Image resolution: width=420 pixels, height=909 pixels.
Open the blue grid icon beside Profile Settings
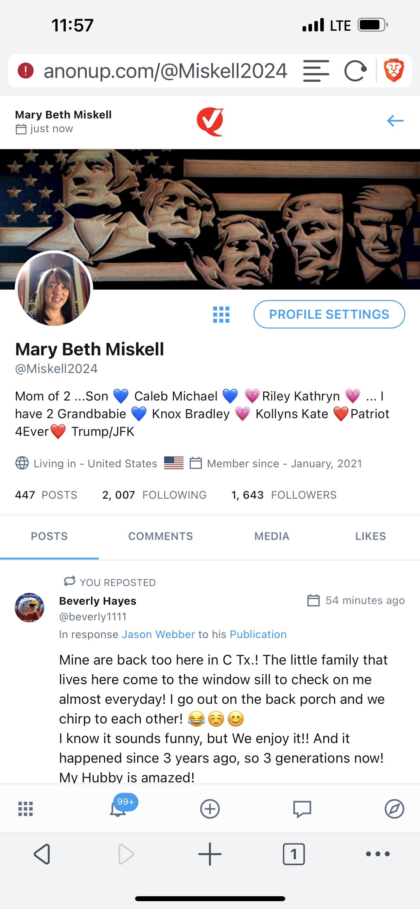[x=221, y=314]
